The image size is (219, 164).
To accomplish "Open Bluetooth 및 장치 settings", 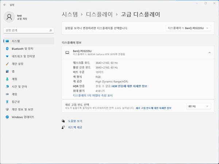I will click(22, 49).
